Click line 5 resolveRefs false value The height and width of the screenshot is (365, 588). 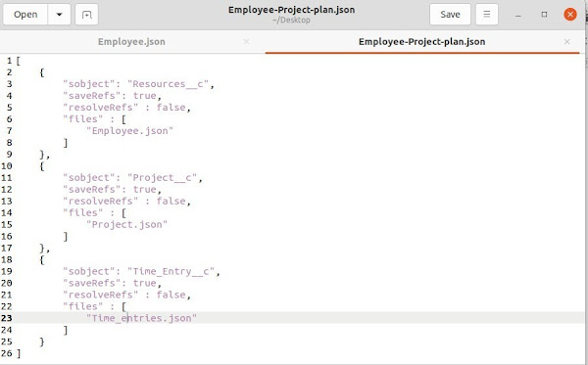pyautogui.click(x=171, y=108)
